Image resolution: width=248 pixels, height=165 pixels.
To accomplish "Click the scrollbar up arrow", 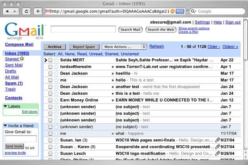I will (246, 152).
